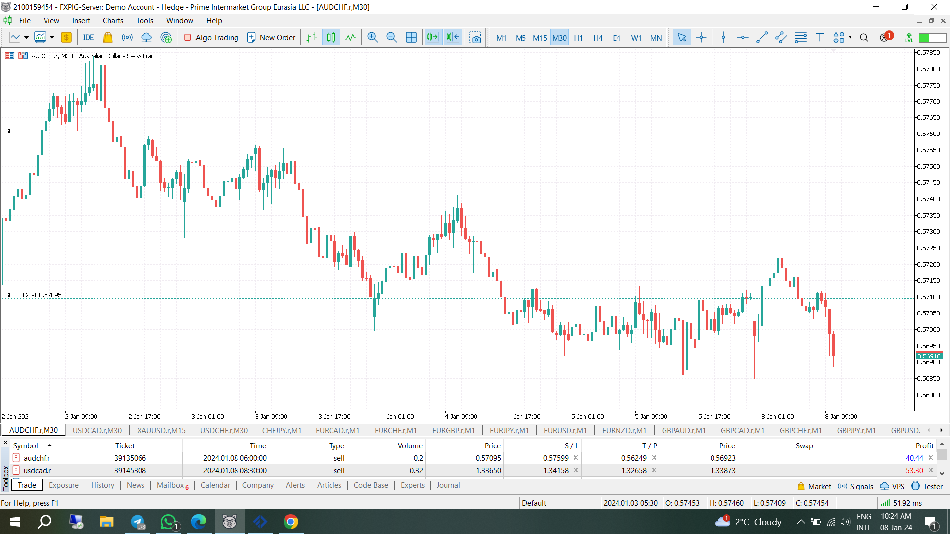
Task: Switch to the History tab
Action: pos(102,485)
